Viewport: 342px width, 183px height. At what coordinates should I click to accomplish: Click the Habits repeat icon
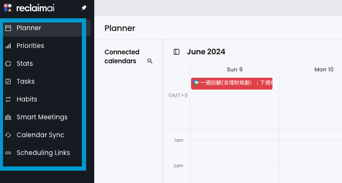coord(8,99)
